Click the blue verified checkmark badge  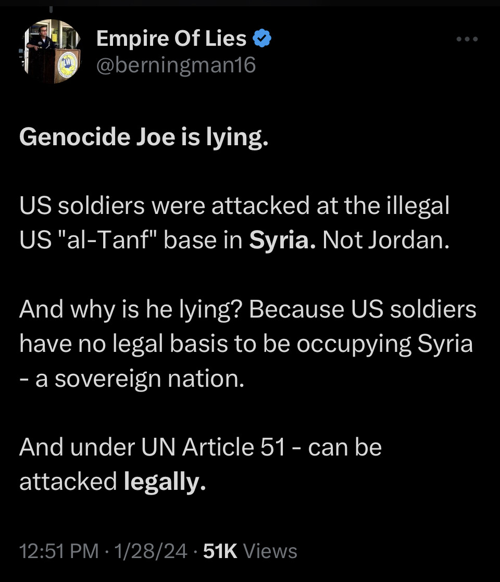(262, 38)
